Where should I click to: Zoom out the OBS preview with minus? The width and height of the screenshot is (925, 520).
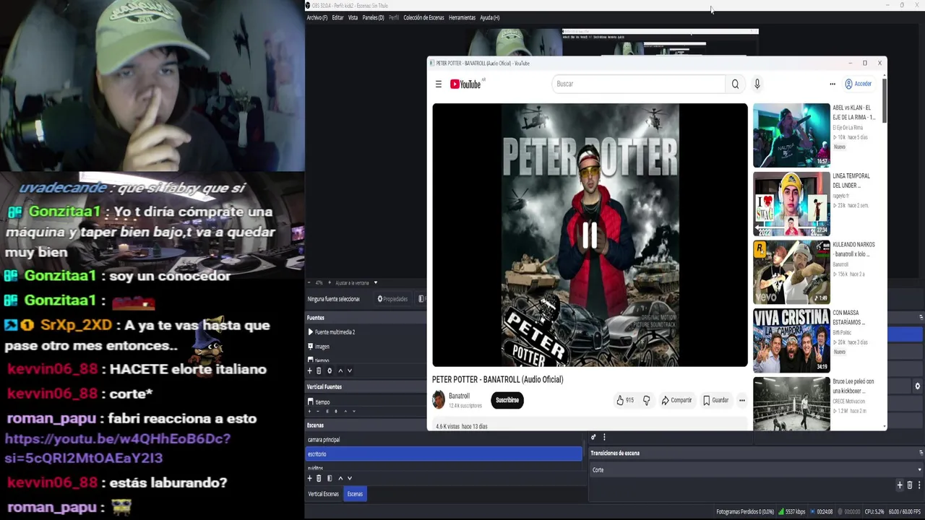pos(309,282)
